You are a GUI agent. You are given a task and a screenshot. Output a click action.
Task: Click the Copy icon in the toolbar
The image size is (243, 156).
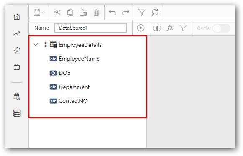70,13
